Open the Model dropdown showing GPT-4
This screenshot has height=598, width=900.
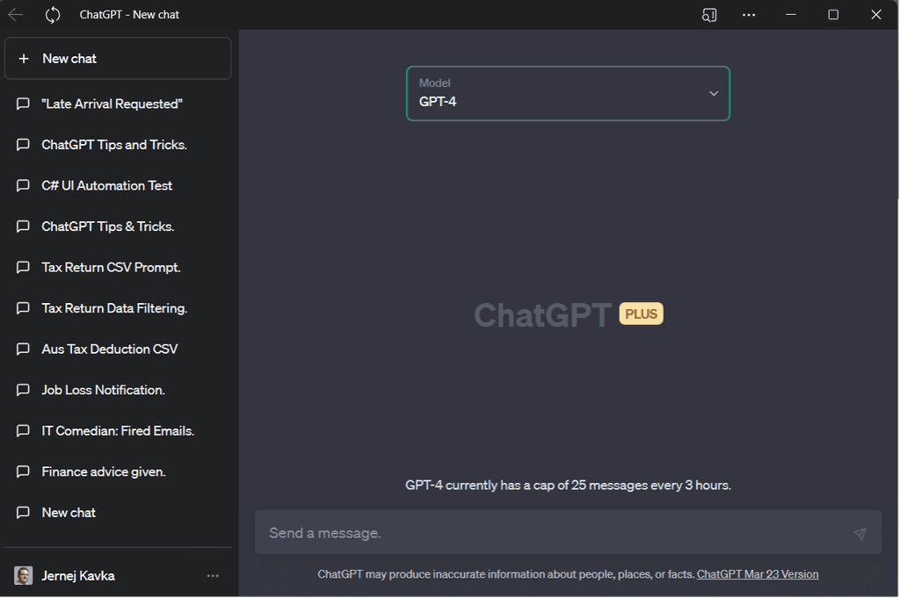pyautogui.click(x=568, y=93)
